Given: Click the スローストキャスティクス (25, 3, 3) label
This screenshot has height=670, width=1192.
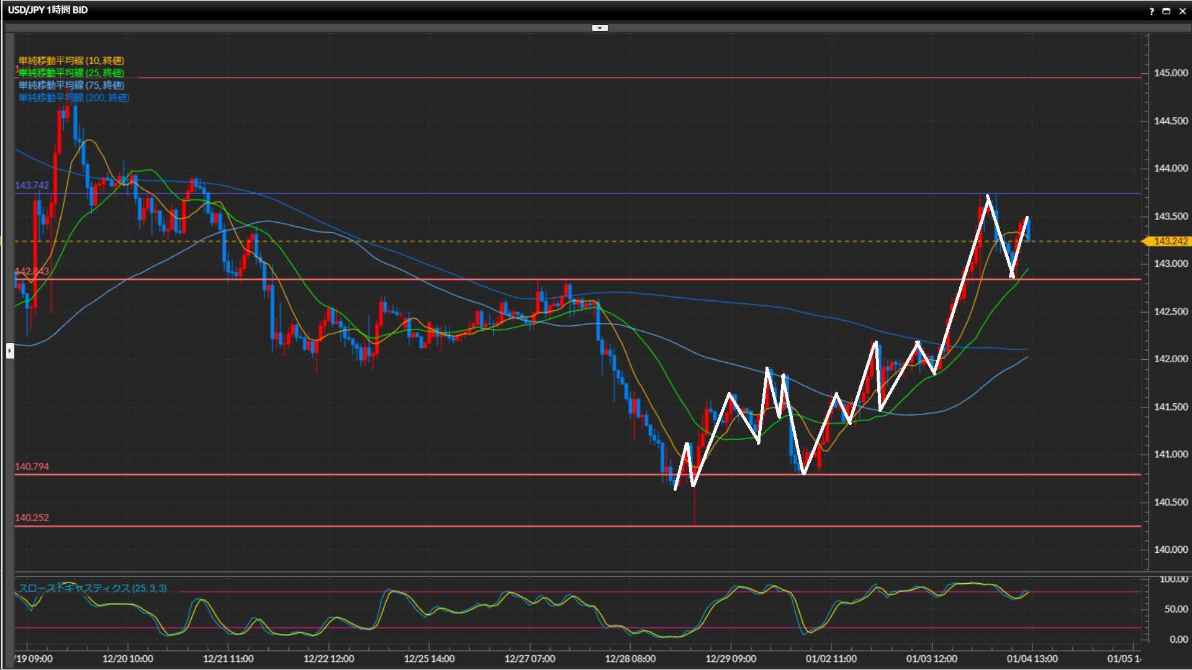Looking at the screenshot, I should pyautogui.click(x=93, y=588).
